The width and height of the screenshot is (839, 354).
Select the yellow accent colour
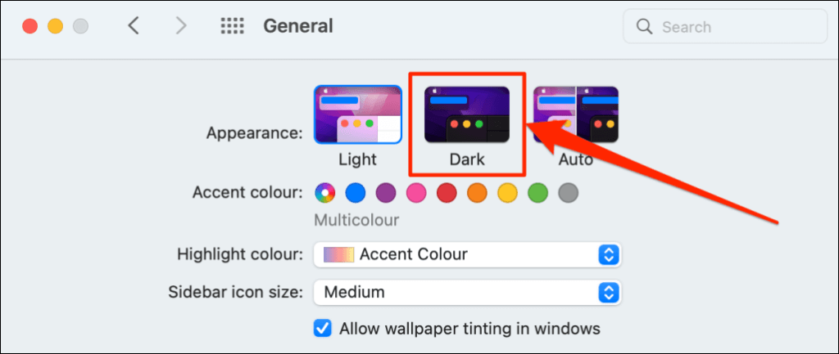pos(507,193)
